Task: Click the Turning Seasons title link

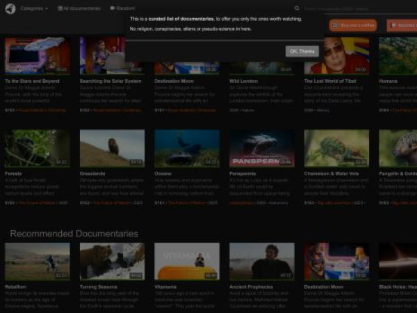Action: 99,287
